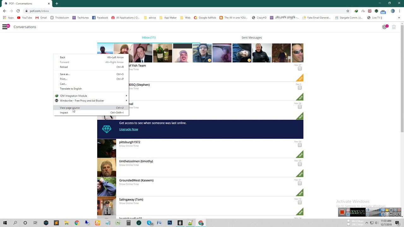Open Photoshop from taskbar

coord(169,223)
